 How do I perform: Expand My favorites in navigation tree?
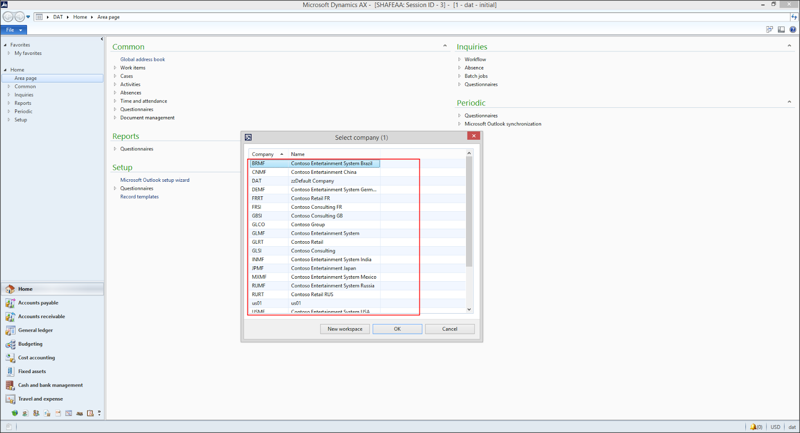pyautogui.click(x=8, y=53)
